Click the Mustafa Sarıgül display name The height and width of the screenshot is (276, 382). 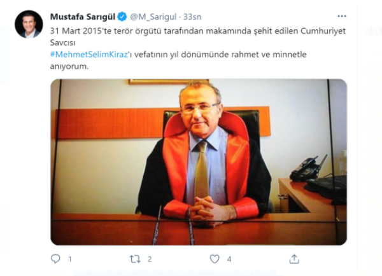click(83, 17)
